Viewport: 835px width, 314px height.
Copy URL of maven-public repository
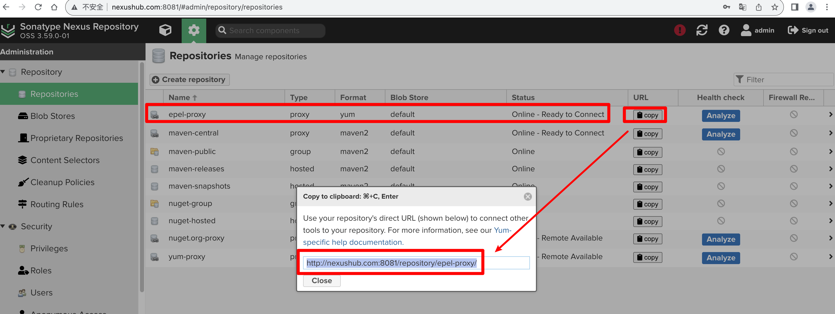click(x=647, y=152)
